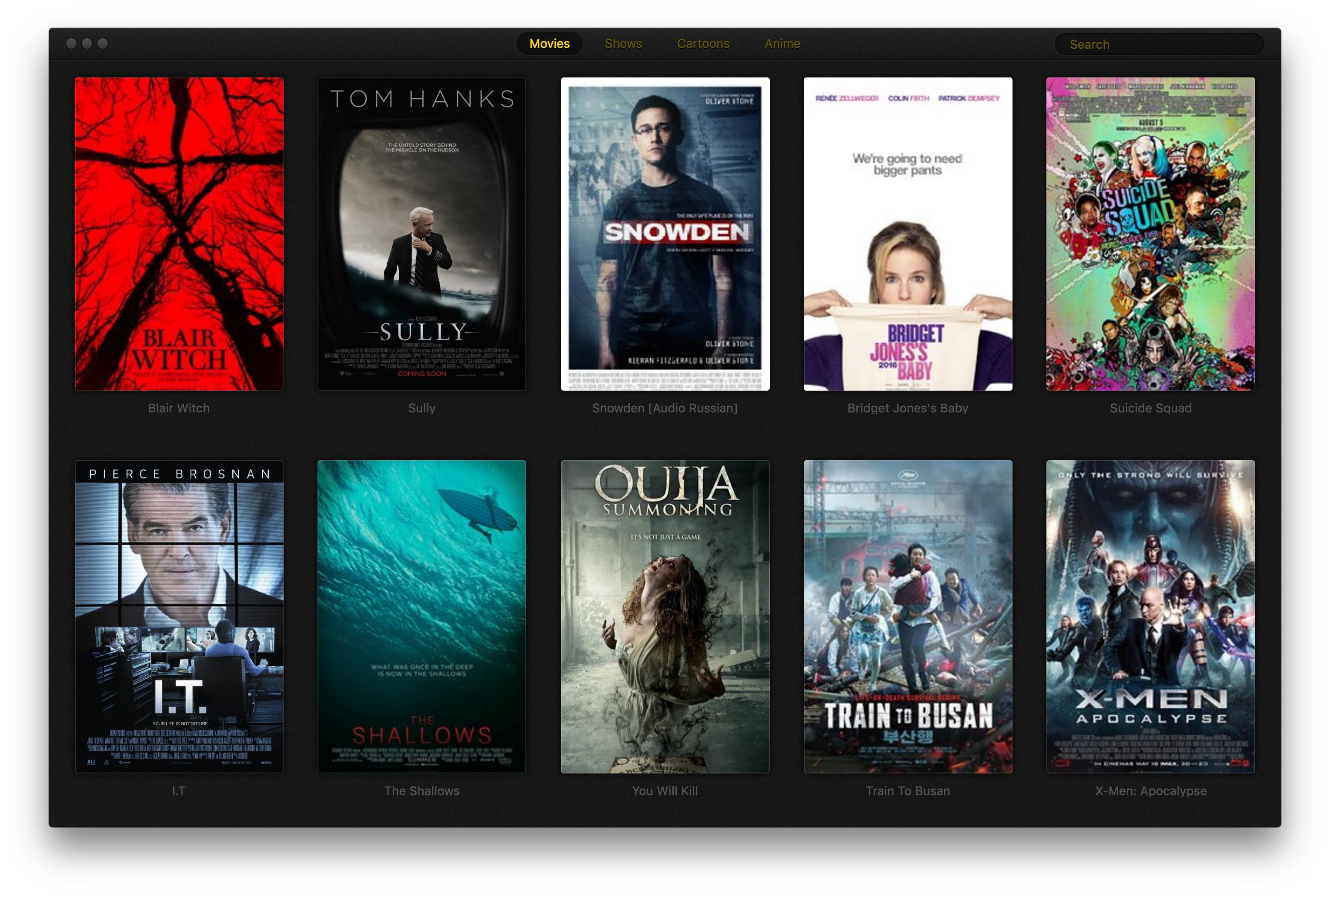Open the Train To Busan poster

[x=907, y=616]
